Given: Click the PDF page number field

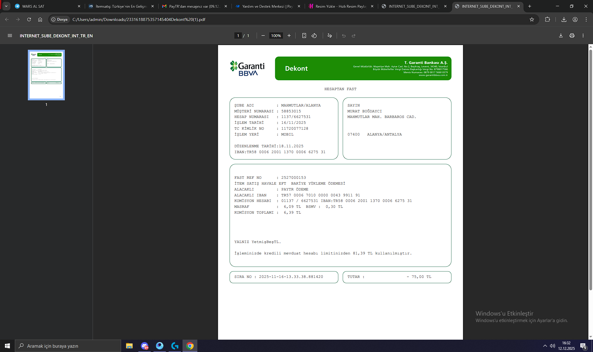Looking at the screenshot, I should point(238,36).
